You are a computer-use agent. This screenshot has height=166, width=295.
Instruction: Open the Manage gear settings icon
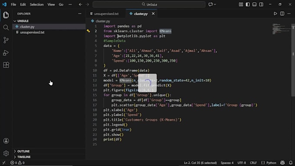[6, 153]
